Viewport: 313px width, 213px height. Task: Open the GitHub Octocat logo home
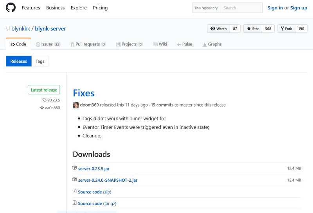(11, 7)
